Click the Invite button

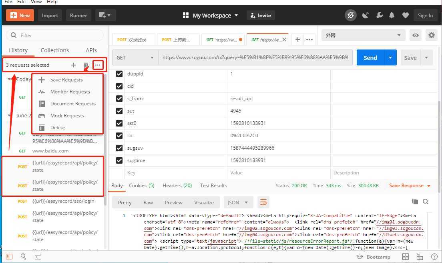click(x=261, y=16)
